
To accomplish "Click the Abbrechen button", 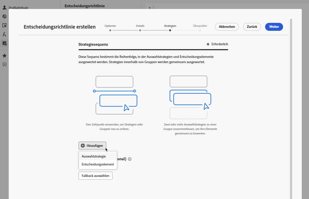I will (227, 27).
